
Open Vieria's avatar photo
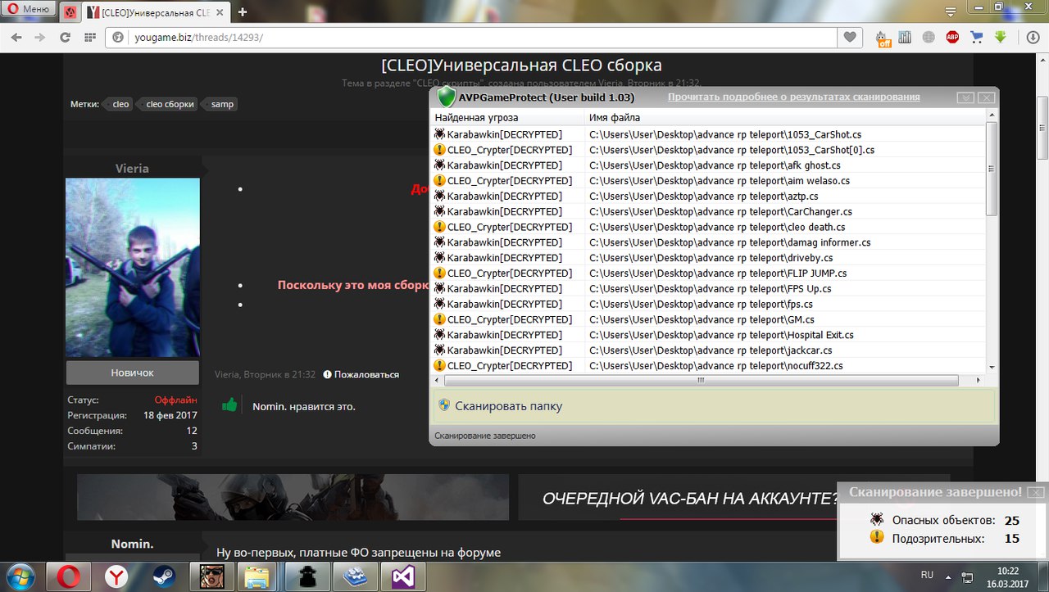(133, 268)
